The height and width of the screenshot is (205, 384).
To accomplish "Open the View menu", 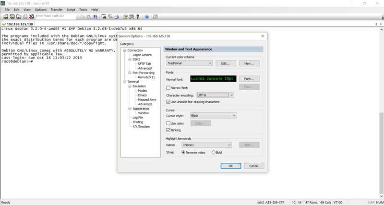I will [x=27, y=10].
